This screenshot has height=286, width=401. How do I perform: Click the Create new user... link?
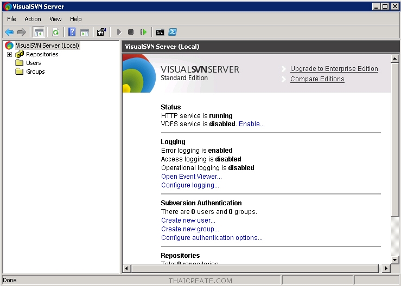click(188, 220)
